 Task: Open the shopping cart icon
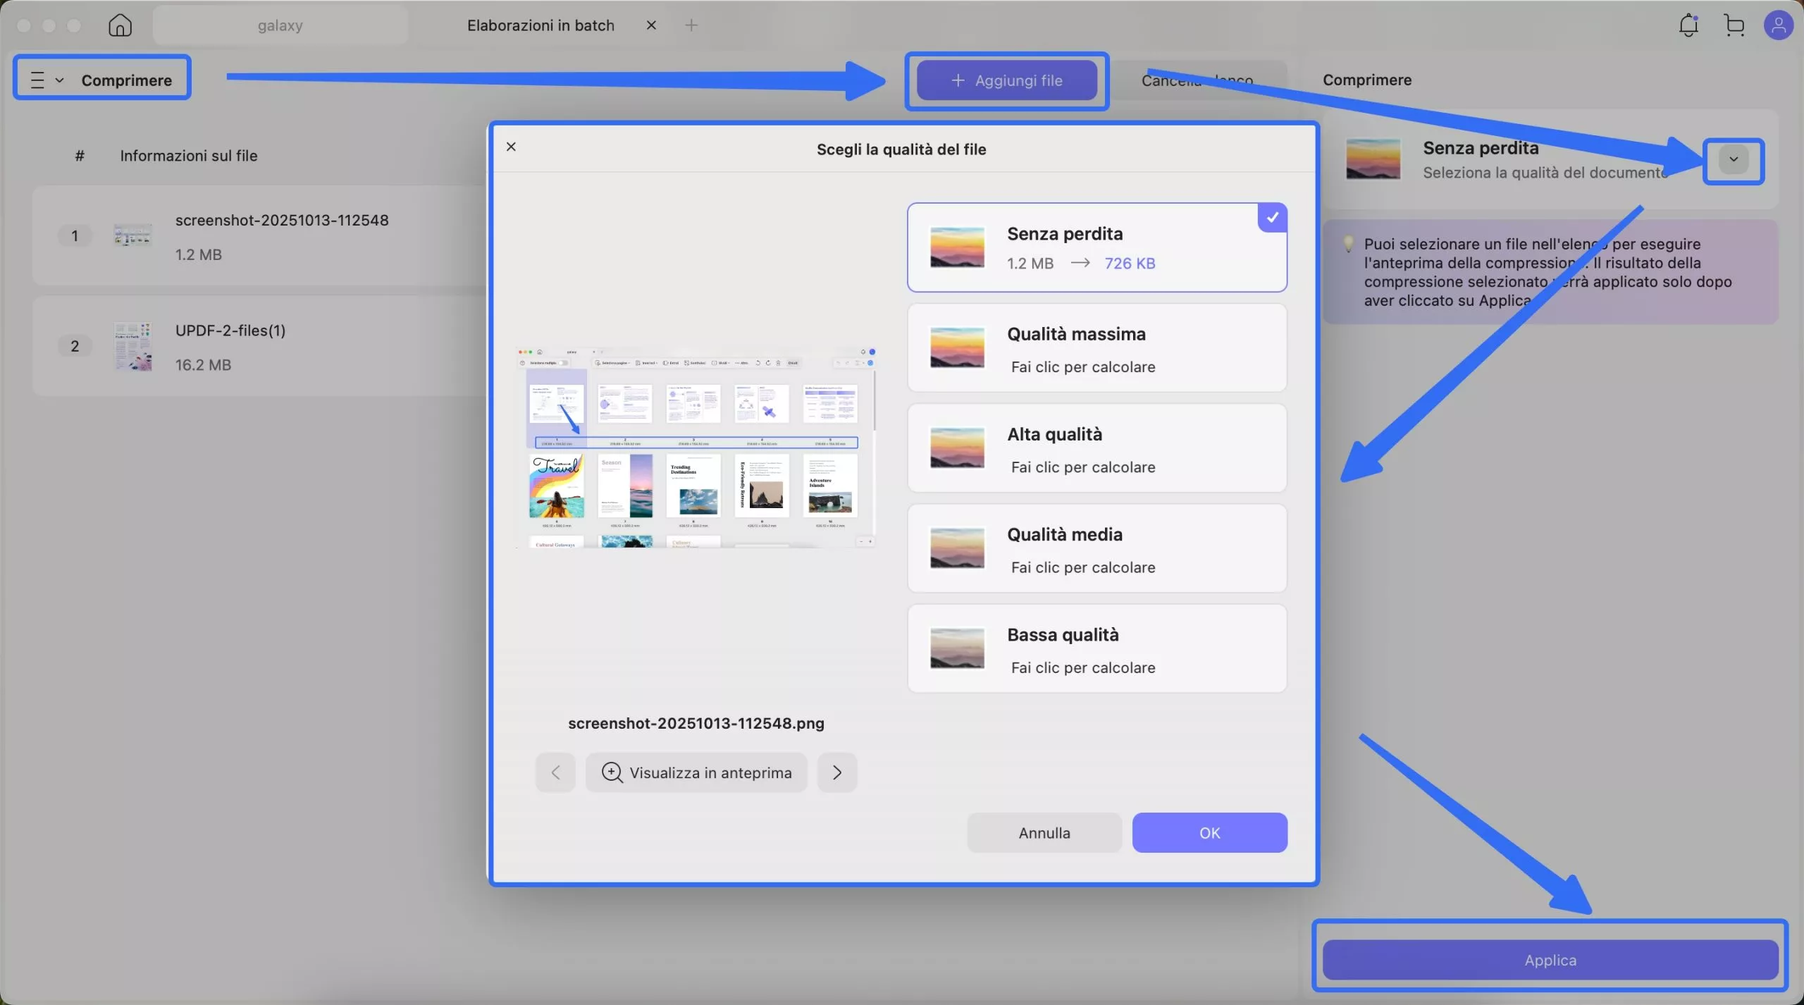1734,25
